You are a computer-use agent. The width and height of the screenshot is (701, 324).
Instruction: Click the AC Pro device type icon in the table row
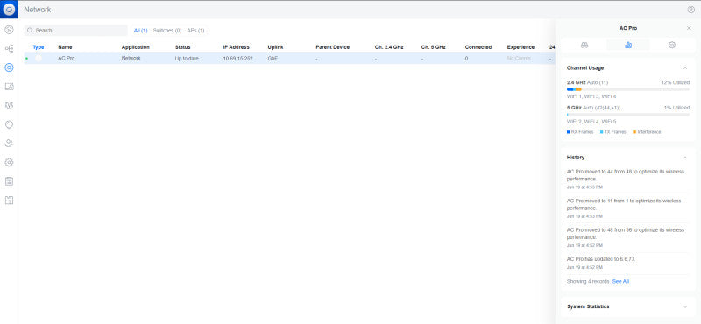[x=39, y=58]
